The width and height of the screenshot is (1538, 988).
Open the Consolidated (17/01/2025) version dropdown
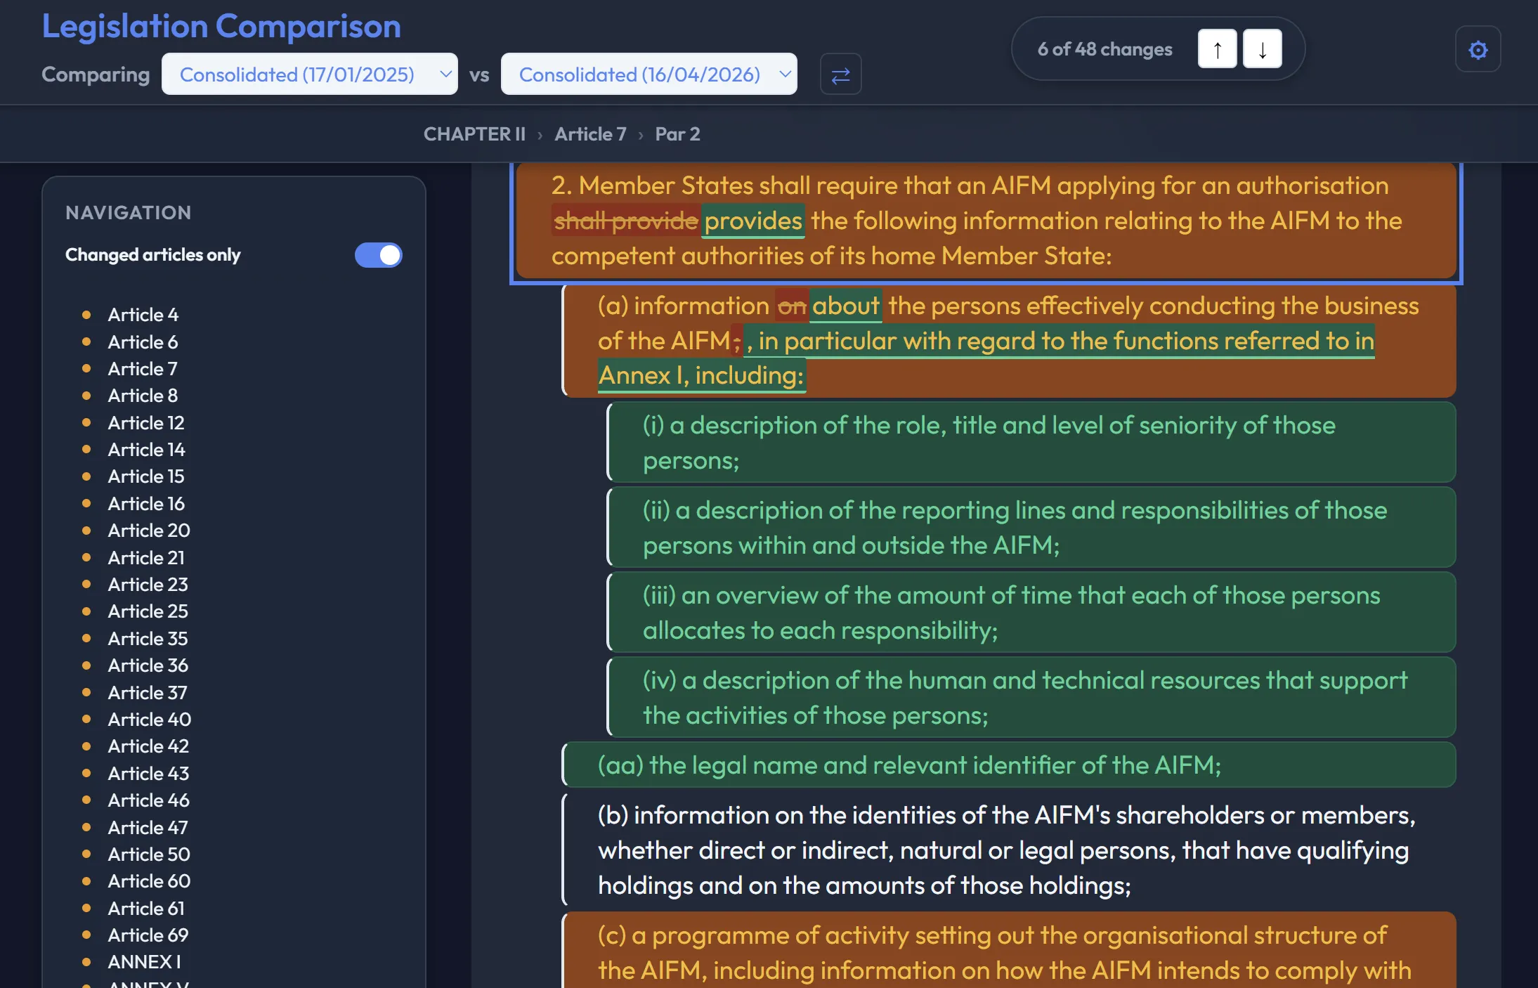tap(309, 74)
